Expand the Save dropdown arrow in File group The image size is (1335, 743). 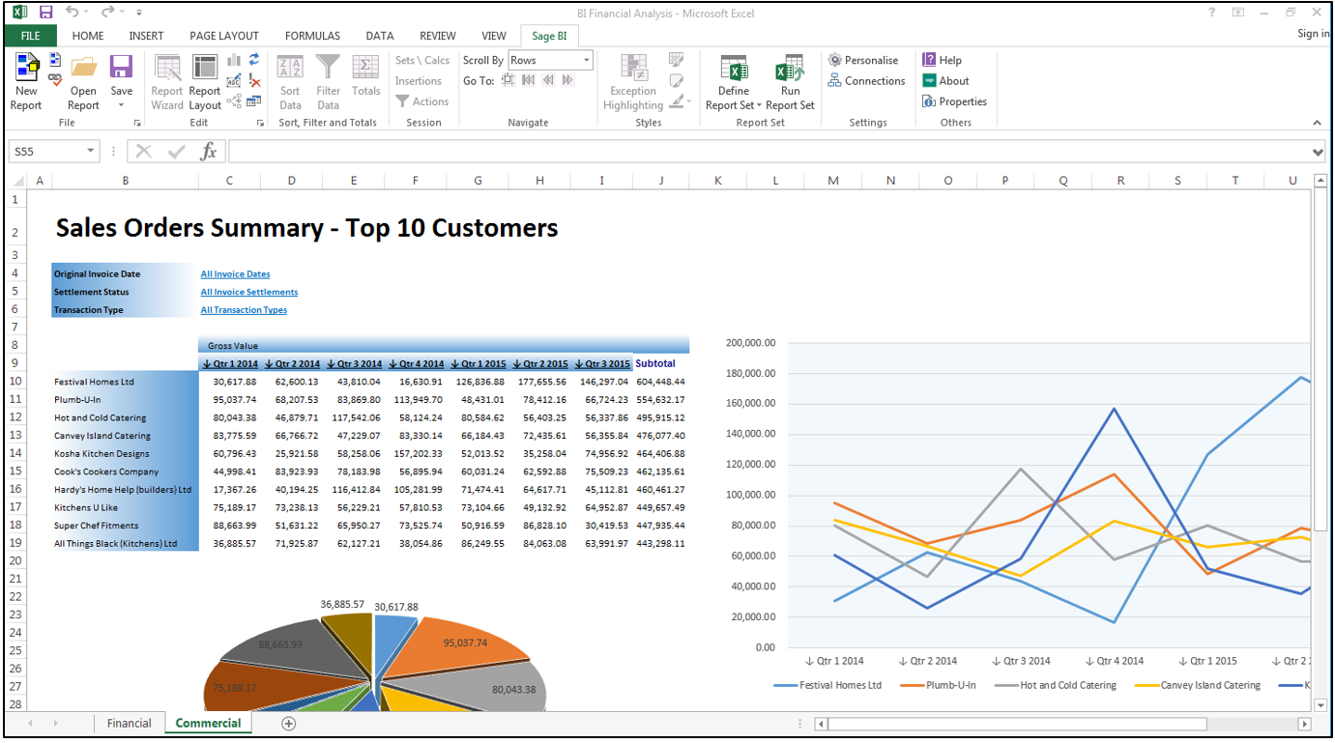tap(121, 105)
